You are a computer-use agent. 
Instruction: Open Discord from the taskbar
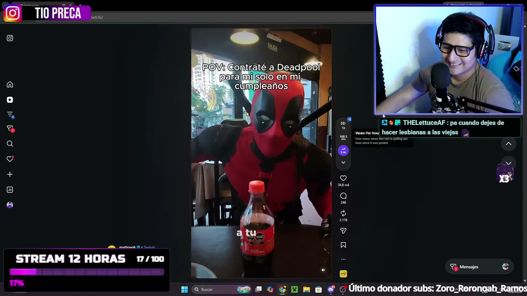click(331, 289)
